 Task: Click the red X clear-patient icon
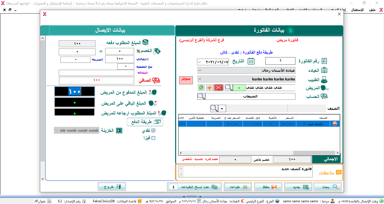pyautogui.click(x=218, y=87)
